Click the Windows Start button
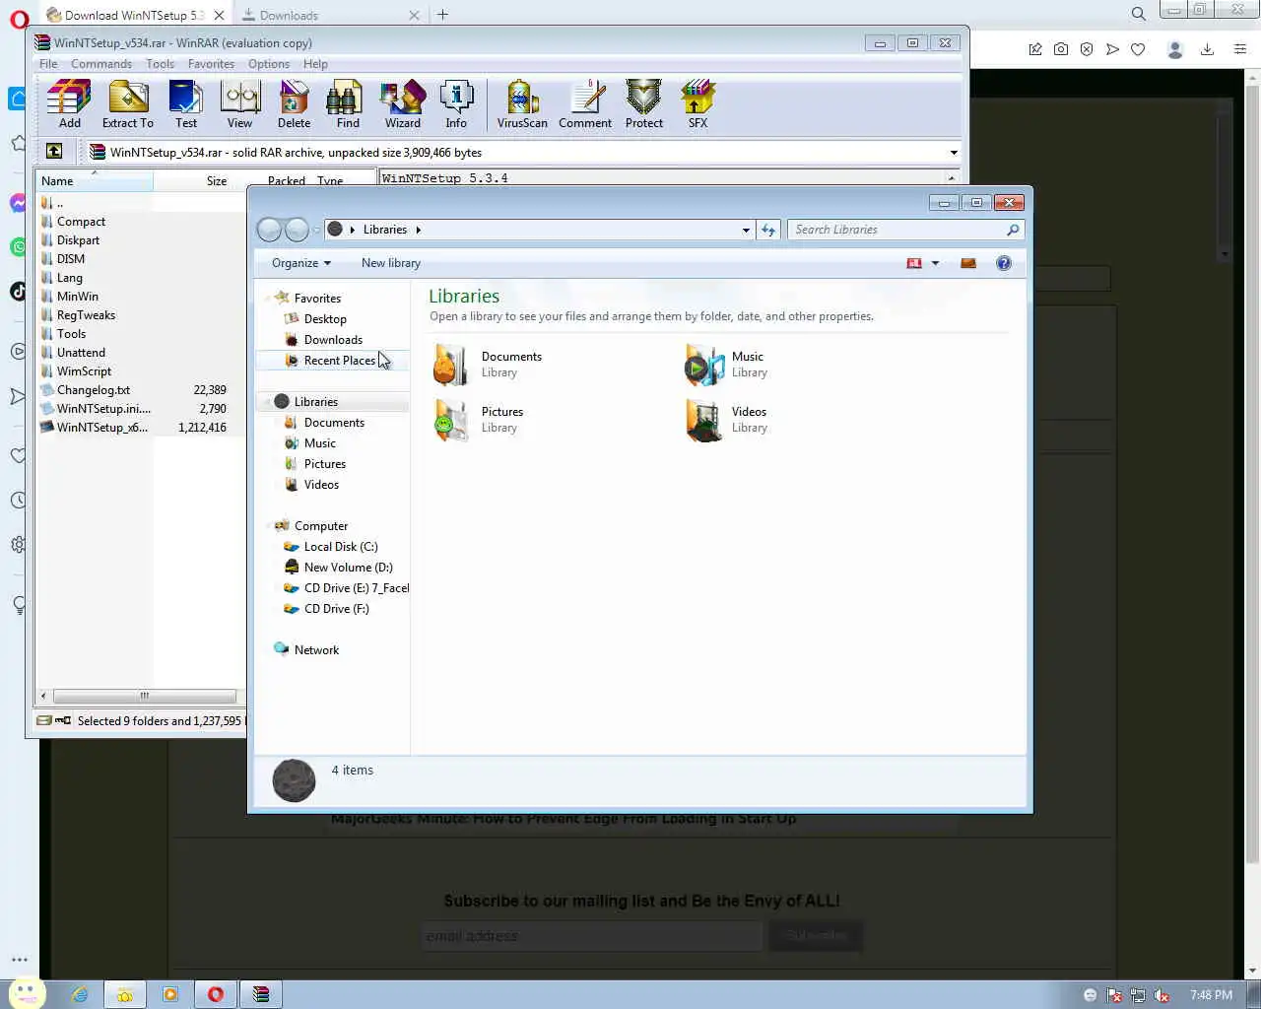 point(26,992)
